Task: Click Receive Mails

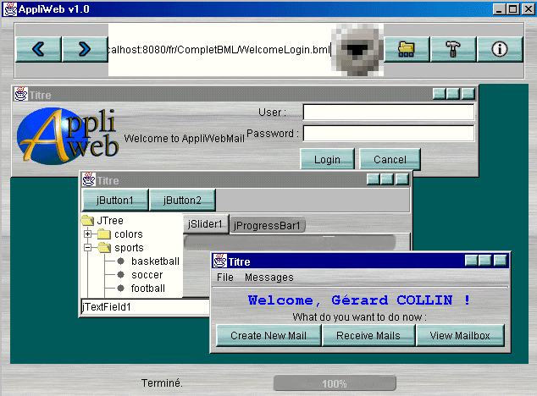Action: point(368,335)
